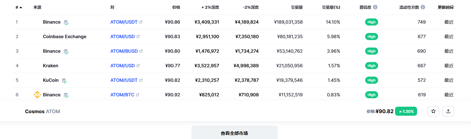Select the ¥1,476,972 depth cell
Screen dimensions: 471x139
click(x=207, y=51)
